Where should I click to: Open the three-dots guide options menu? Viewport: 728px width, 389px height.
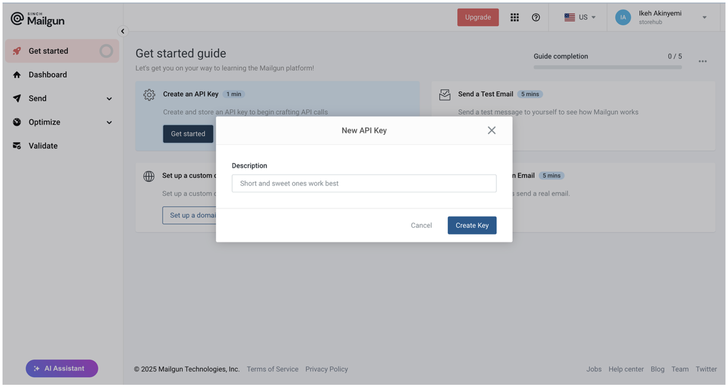point(702,61)
